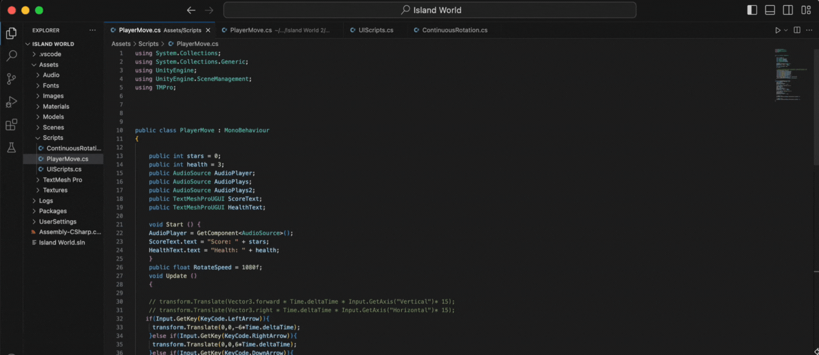819x355 pixels.
Task: Click 'RotateSpeed' on line 26
Action: (212, 267)
